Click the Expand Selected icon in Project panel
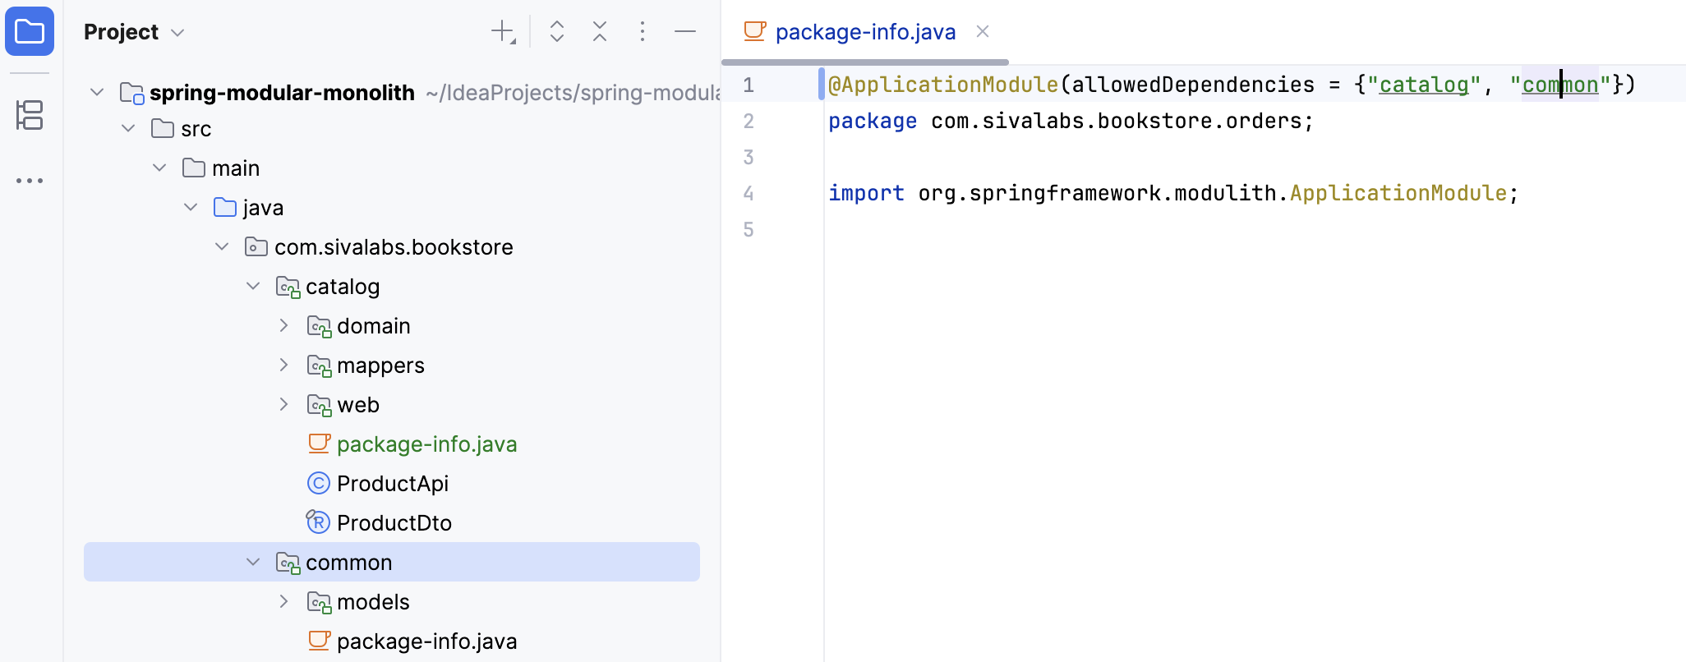The image size is (1686, 662). tap(557, 32)
